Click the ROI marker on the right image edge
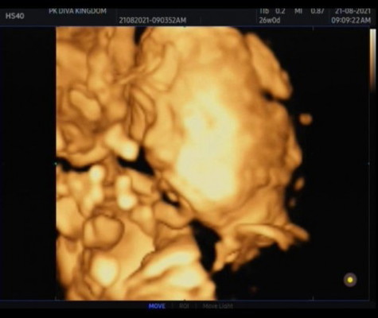 click(x=368, y=164)
